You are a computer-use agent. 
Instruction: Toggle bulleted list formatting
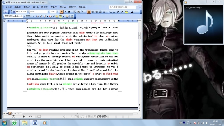(114, 12)
